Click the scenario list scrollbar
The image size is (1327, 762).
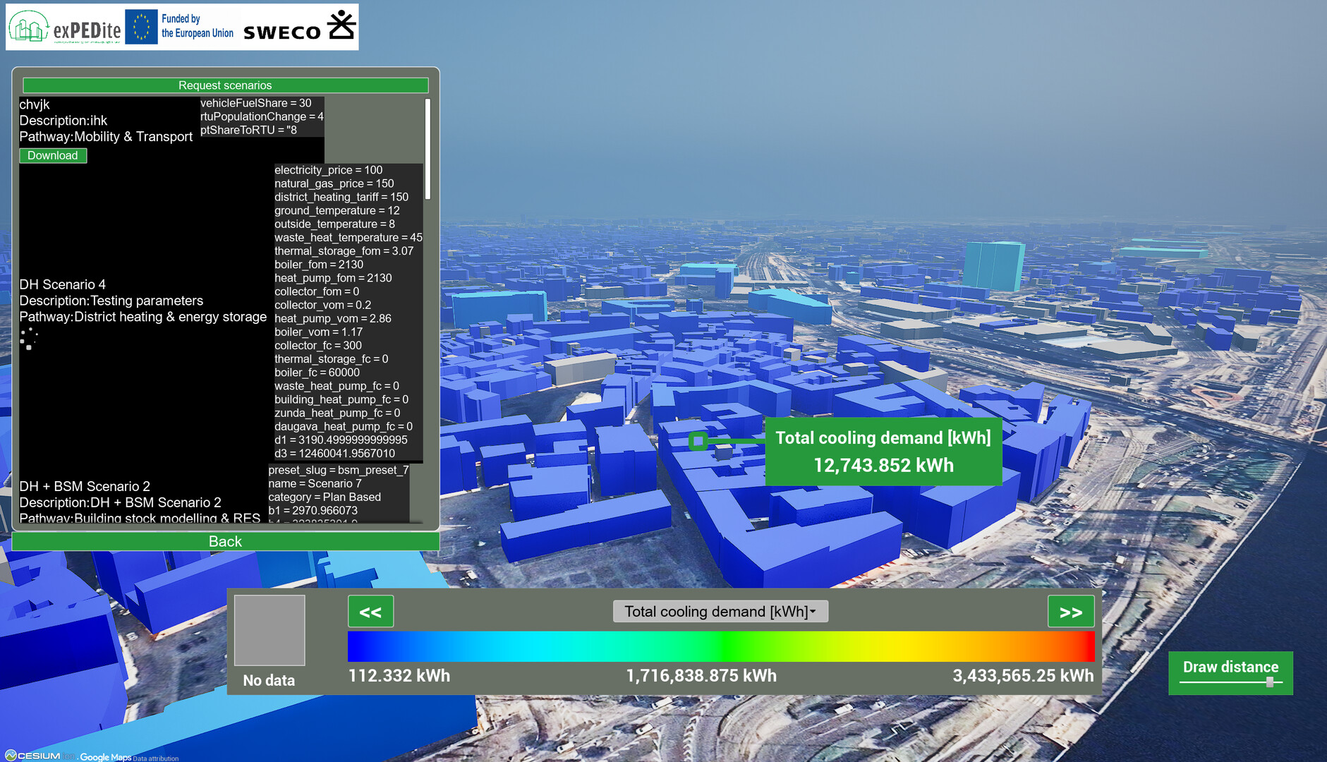point(428,150)
